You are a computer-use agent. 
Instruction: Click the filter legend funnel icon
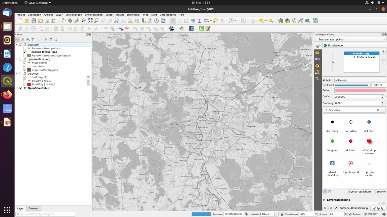(x=33, y=39)
